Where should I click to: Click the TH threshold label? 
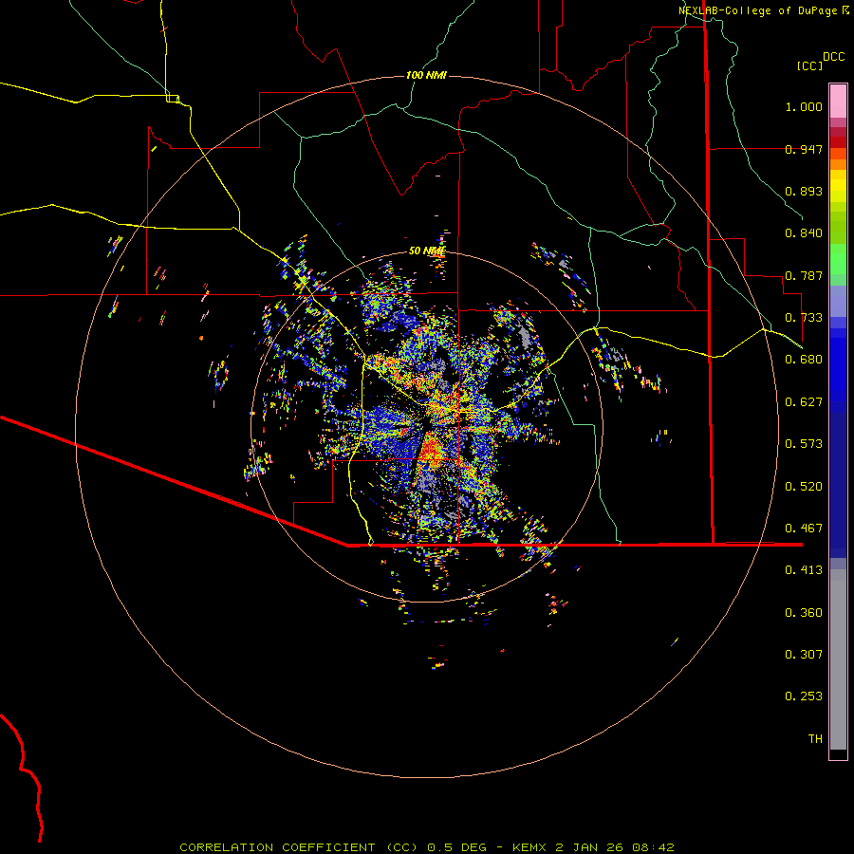coord(815,739)
